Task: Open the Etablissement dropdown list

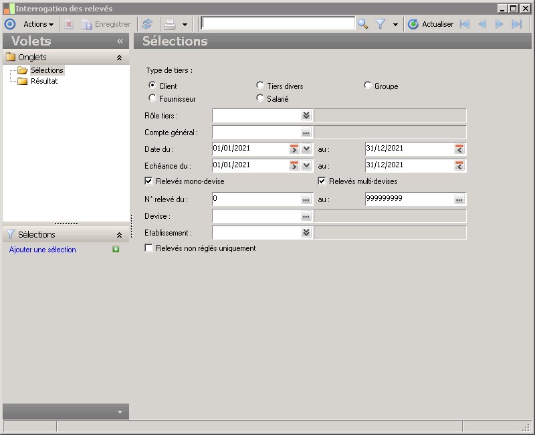Action: coord(306,232)
